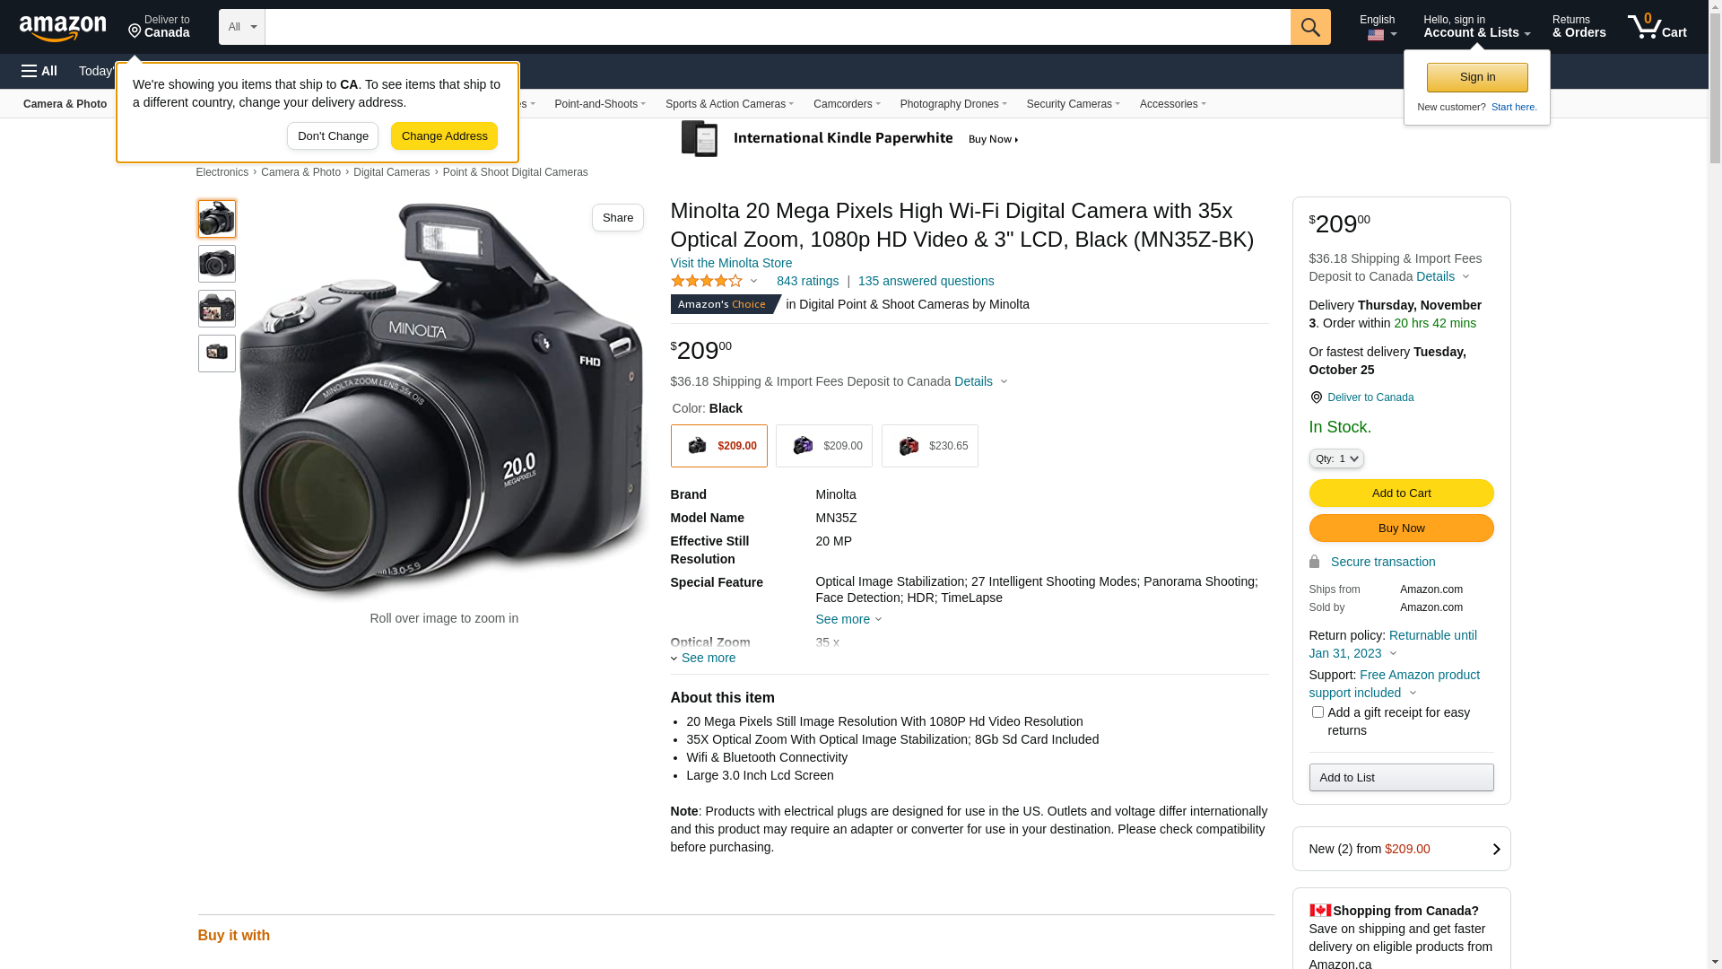This screenshot has width=1722, height=969.
Task: Click the star rating icons
Action: tap(707, 281)
